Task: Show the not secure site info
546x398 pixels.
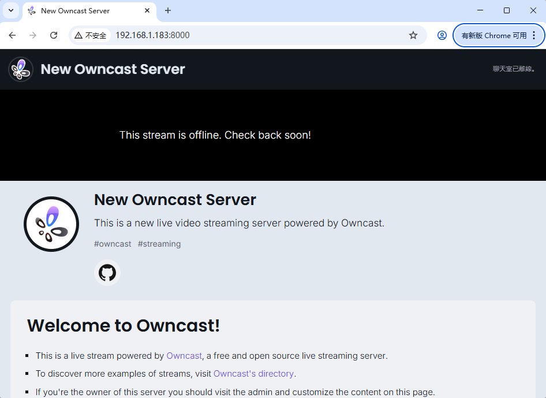Action: click(91, 35)
